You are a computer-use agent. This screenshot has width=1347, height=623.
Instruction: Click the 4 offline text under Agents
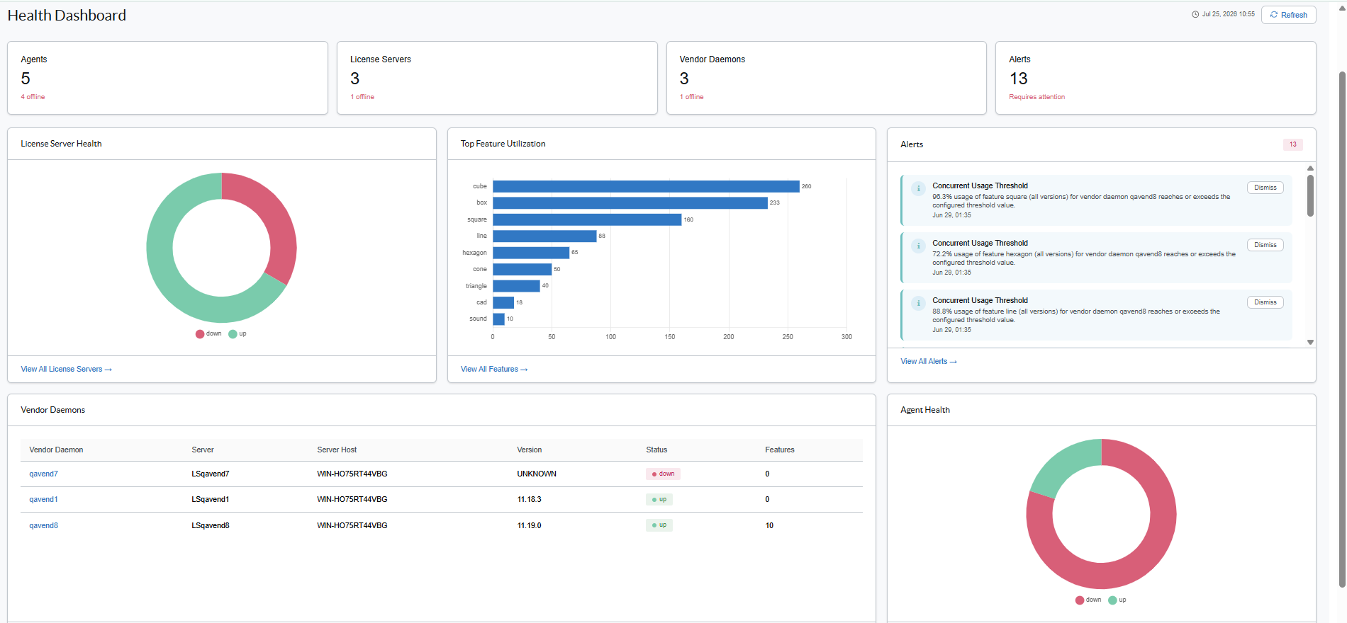[33, 97]
